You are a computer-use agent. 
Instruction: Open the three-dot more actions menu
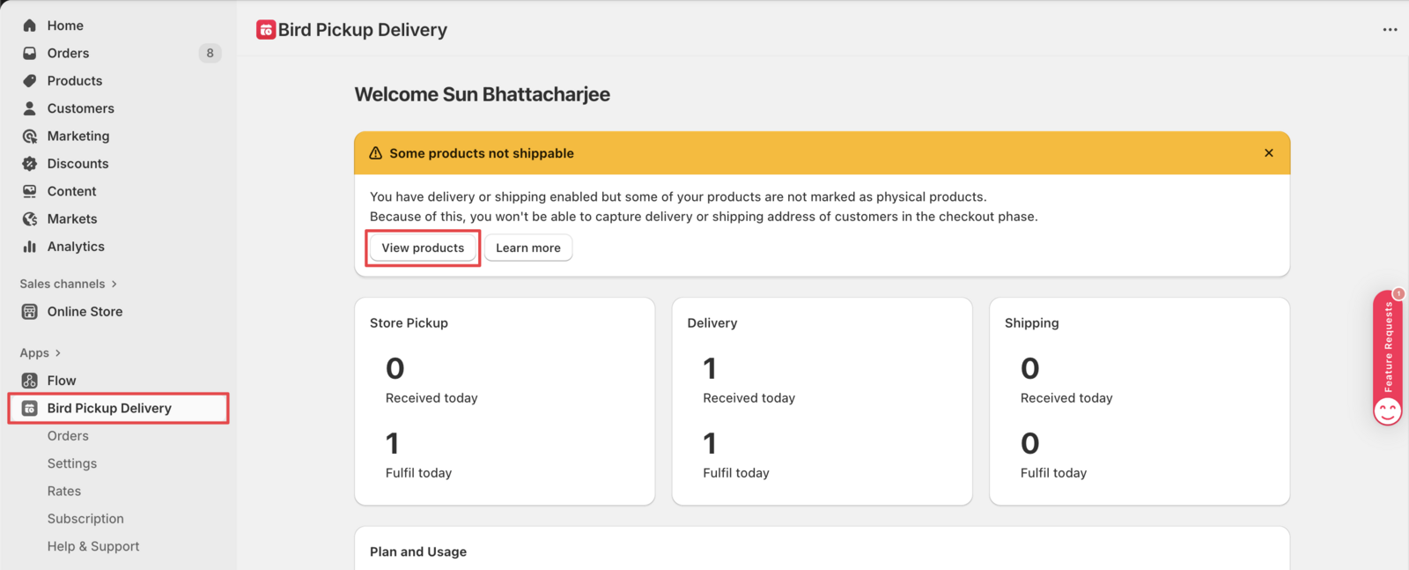coord(1390,29)
